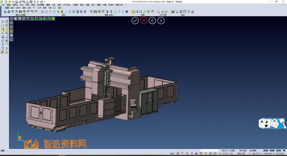Toggle the highlighted yellow shading mode icon

click(x=62, y=12)
